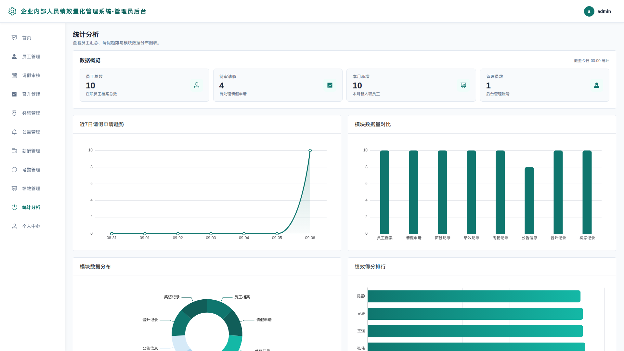
Task: Click the 员工档案 bar in the bar chart
Action: [x=384, y=192]
